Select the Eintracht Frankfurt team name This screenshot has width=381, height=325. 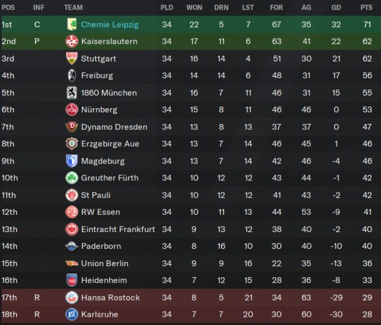(118, 229)
